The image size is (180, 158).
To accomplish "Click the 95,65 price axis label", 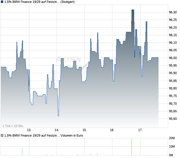I will [x=173, y=111].
